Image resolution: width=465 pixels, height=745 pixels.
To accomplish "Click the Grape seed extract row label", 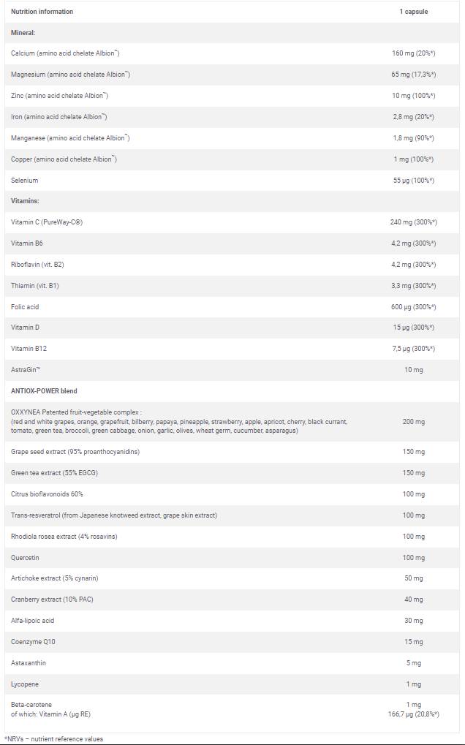I will [75, 452].
